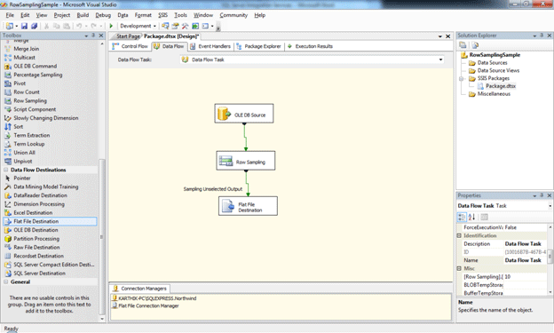Image resolution: width=554 pixels, height=333 pixels.
Task: Click the Save icon in toolbar
Action: click(x=24, y=26)
